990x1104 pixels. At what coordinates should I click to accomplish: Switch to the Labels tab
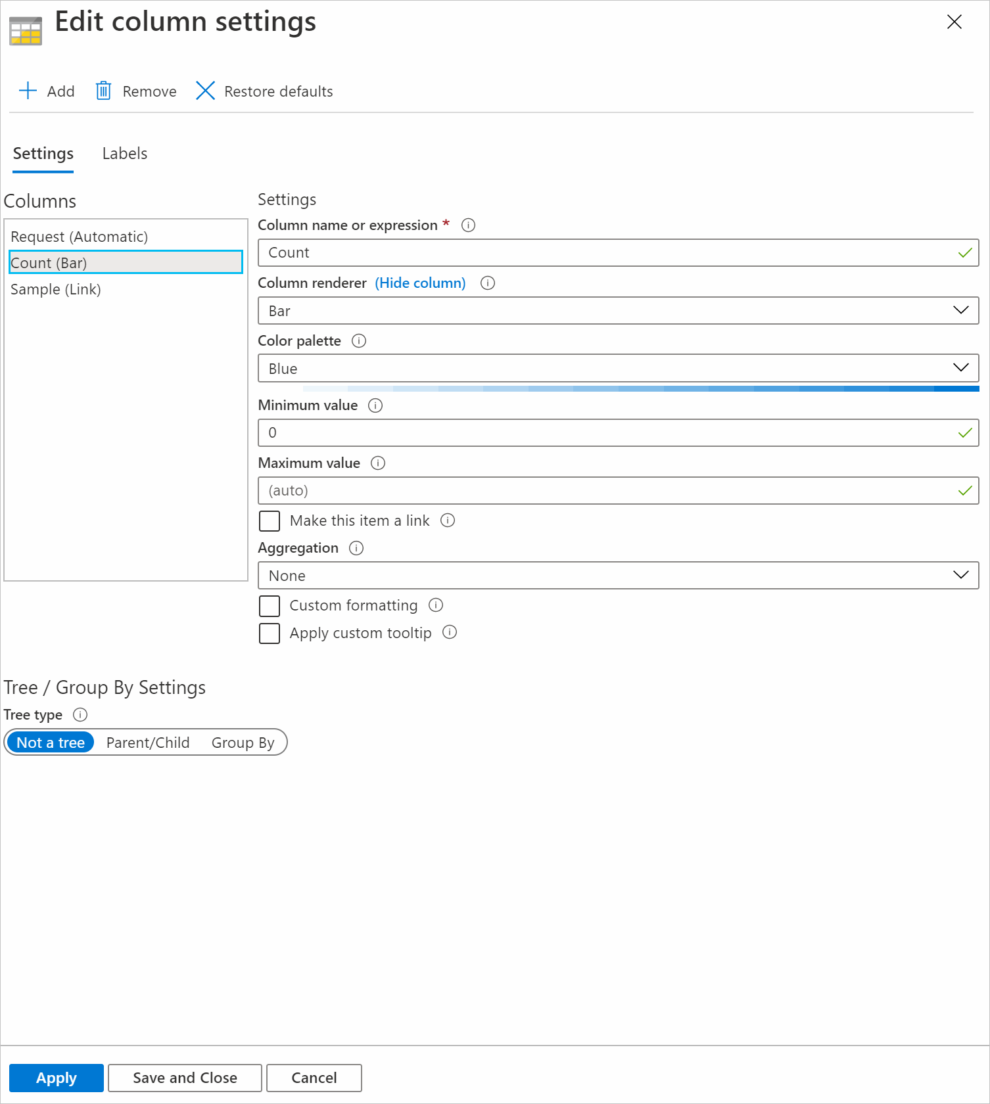tap(125, 154)
